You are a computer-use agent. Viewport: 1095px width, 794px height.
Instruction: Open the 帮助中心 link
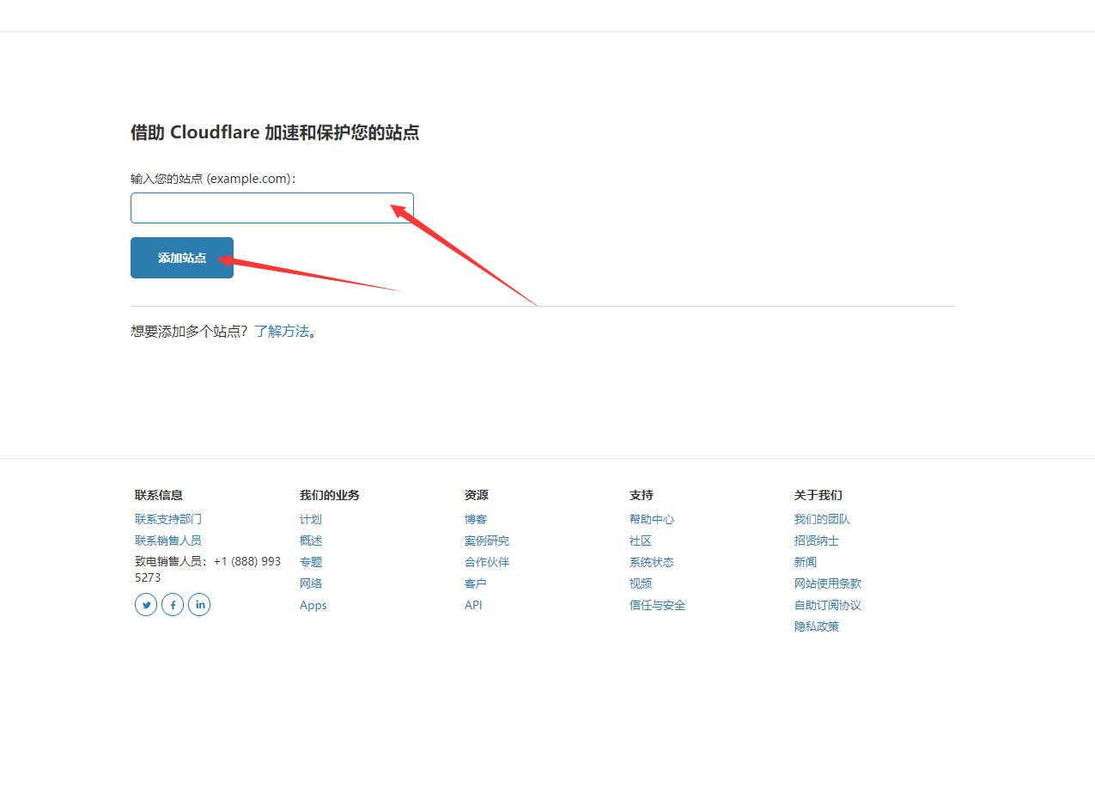pos(652,519)
